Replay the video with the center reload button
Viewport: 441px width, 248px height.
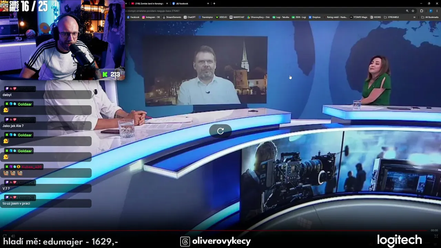(220, 131)
